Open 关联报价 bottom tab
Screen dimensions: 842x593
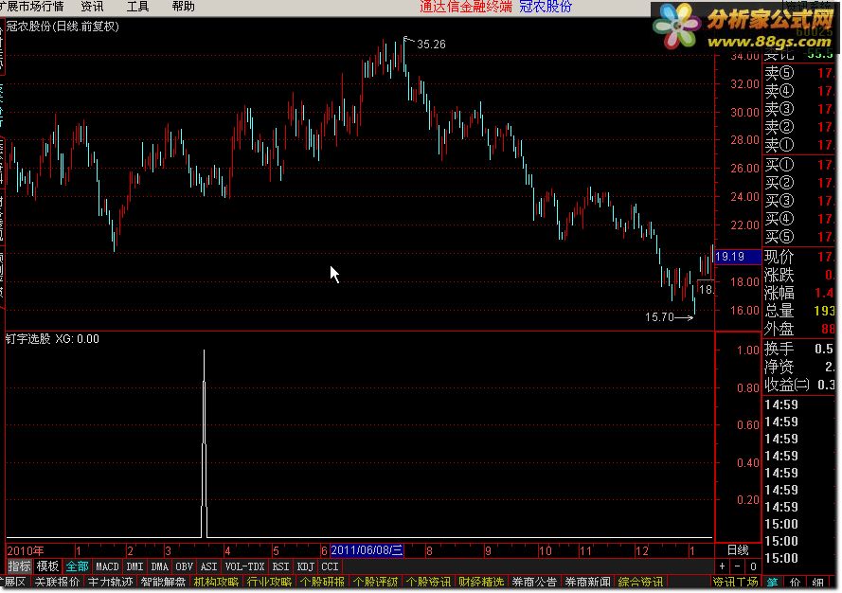tap(57, 582)
